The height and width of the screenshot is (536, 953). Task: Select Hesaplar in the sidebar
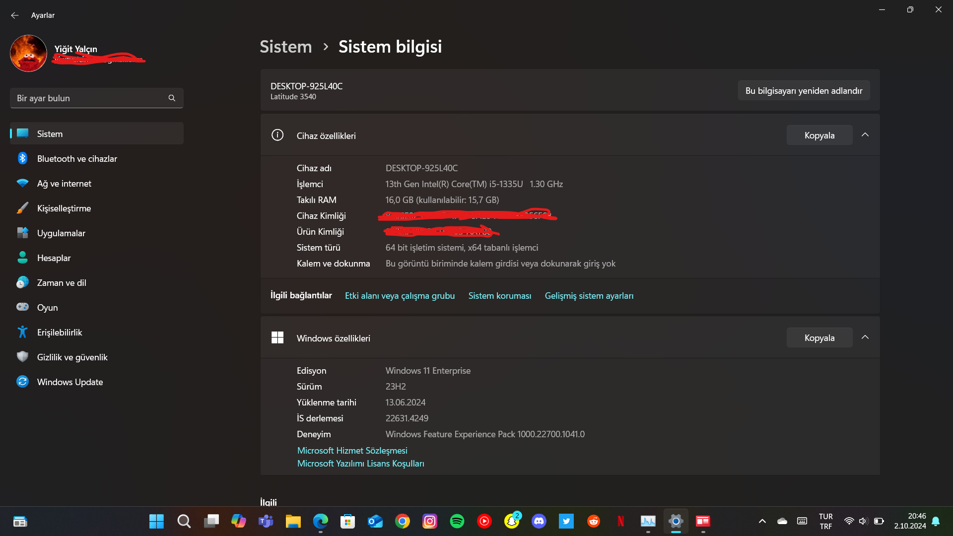[x=54, y=258]
